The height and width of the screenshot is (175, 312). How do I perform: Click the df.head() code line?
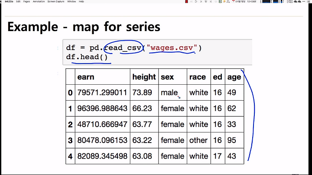coord(87,57)
